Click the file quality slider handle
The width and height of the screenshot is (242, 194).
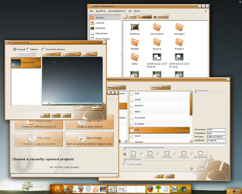point(191,169)
